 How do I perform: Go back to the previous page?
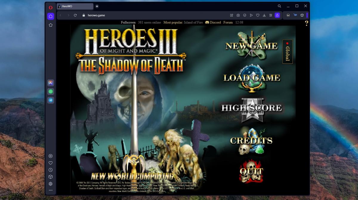[x=61, y=15]
